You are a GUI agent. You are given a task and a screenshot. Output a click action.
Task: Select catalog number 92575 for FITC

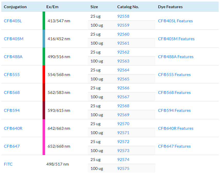(x=123, y=169)
